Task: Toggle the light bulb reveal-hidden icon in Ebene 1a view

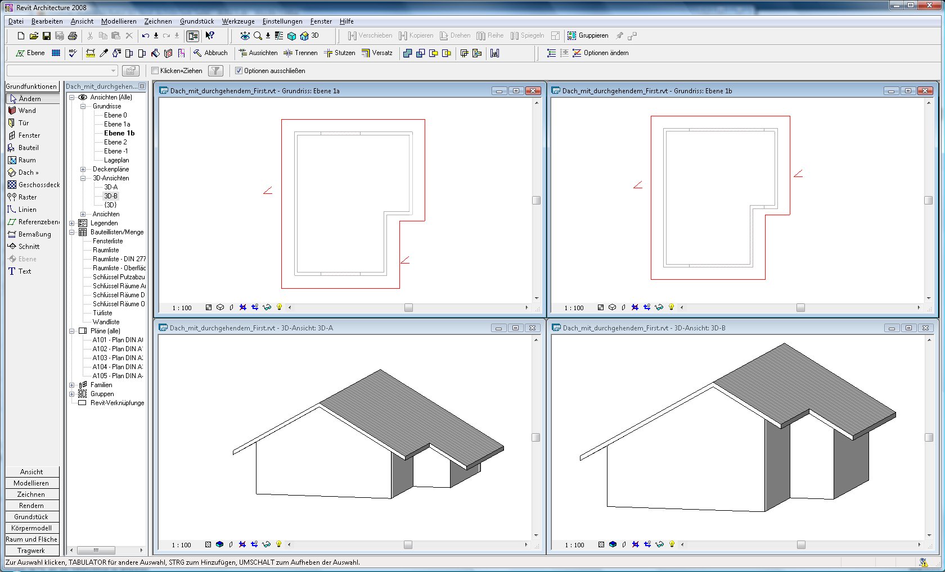Action: (x=279, y=307)
